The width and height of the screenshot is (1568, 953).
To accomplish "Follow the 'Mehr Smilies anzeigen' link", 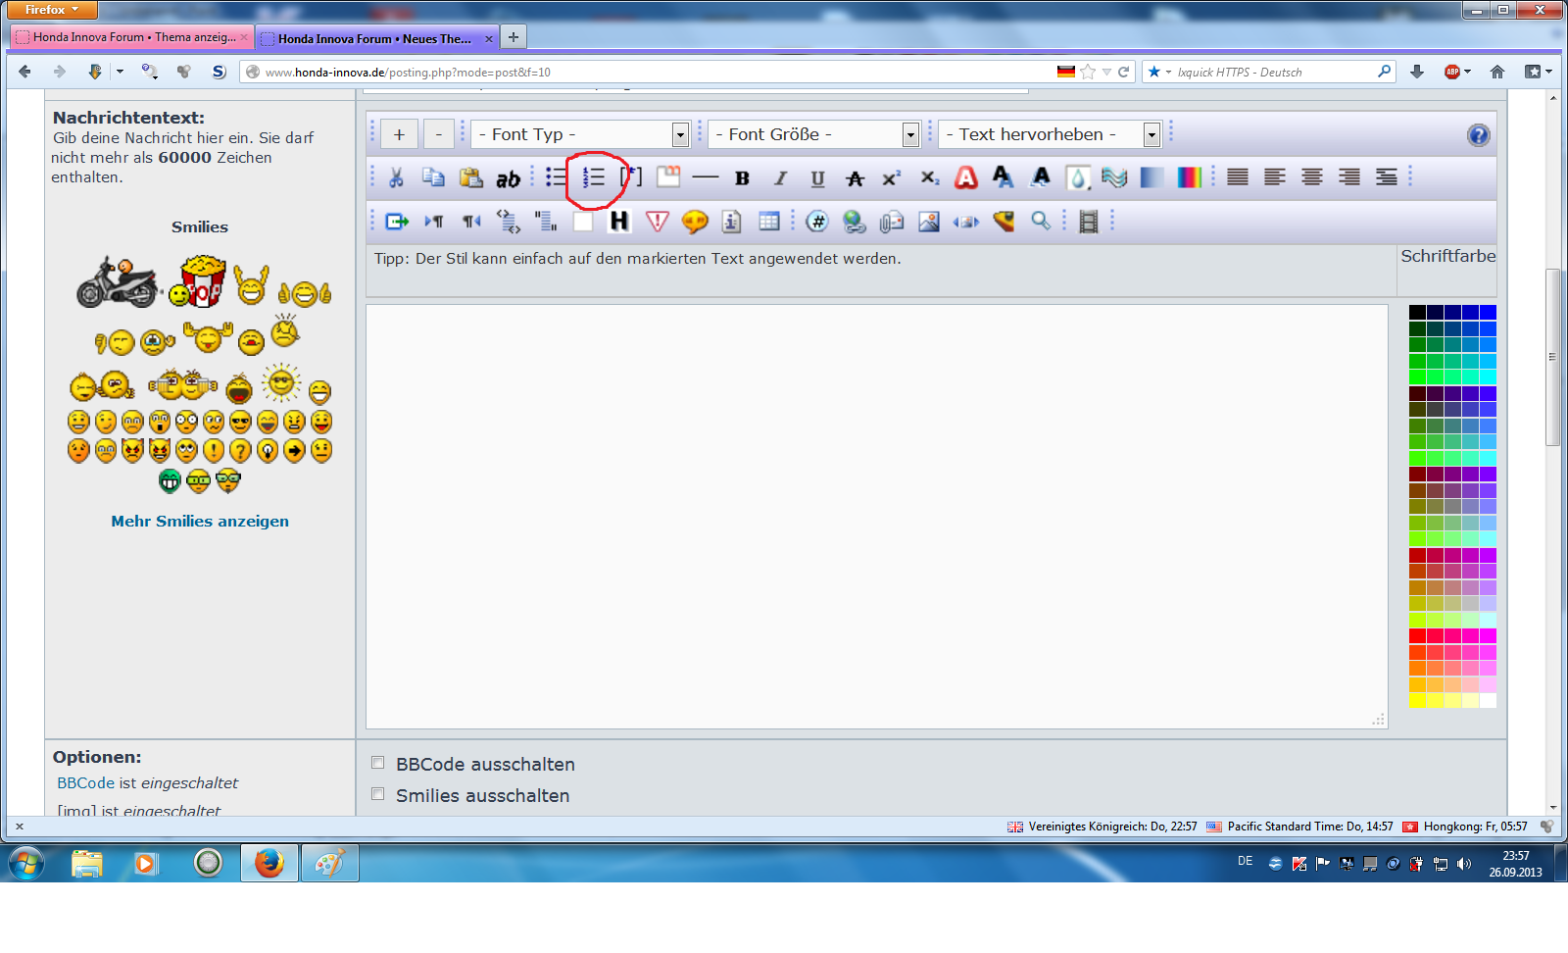I will pos(200,522).
